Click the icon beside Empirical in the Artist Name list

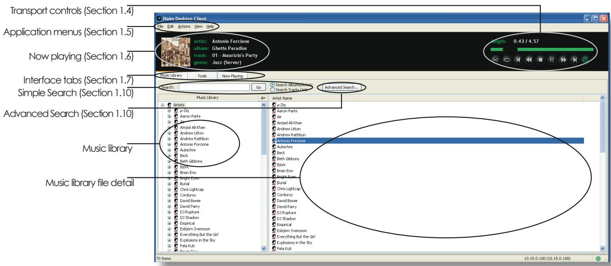tap(274, 225)
